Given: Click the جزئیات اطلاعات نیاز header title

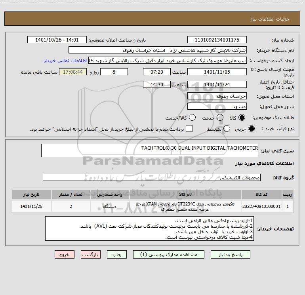Looking at the screenshot, I should click(x=270, y=19).
